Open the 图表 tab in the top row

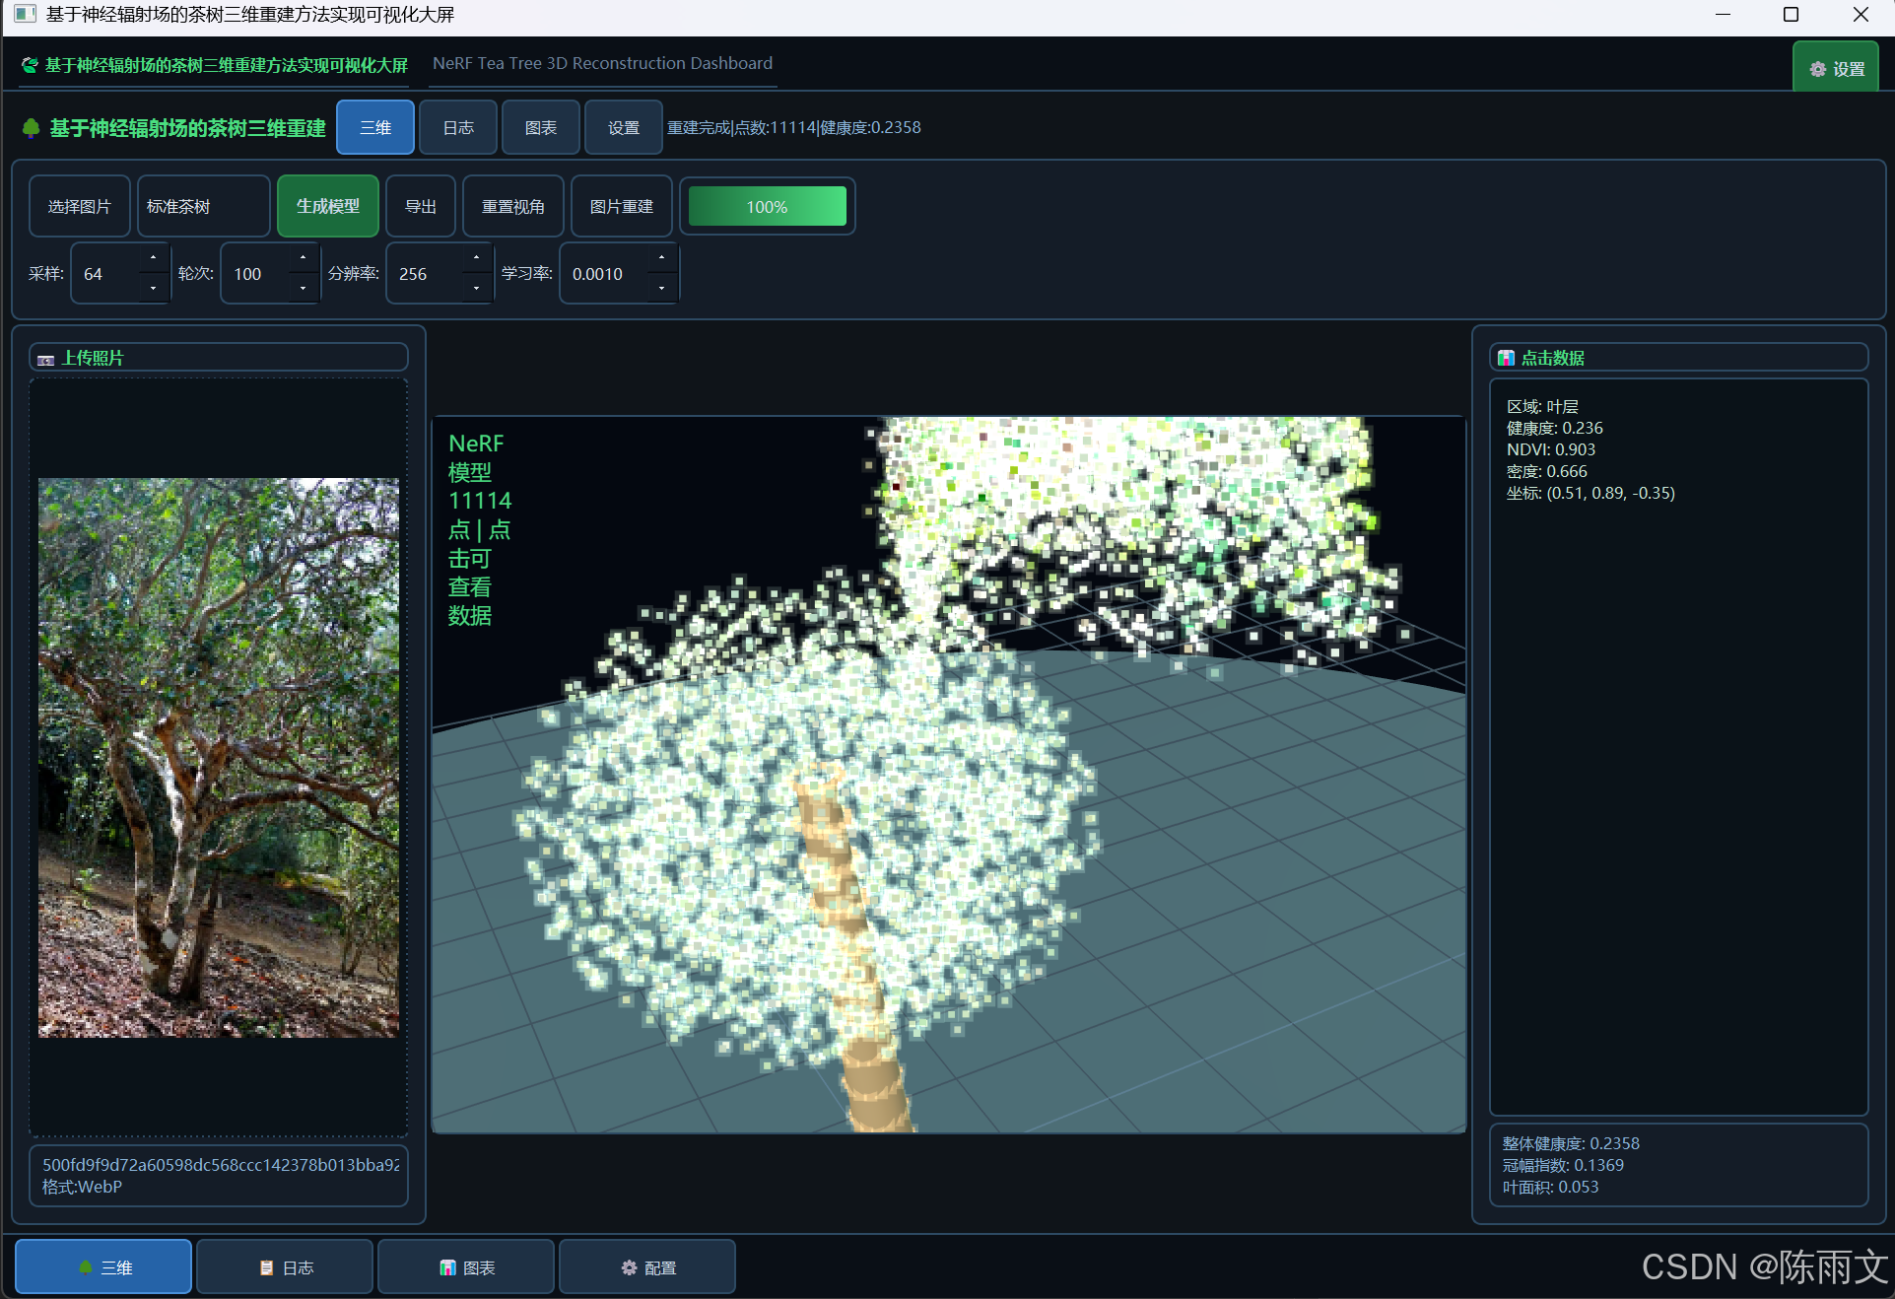click(541, 127)
